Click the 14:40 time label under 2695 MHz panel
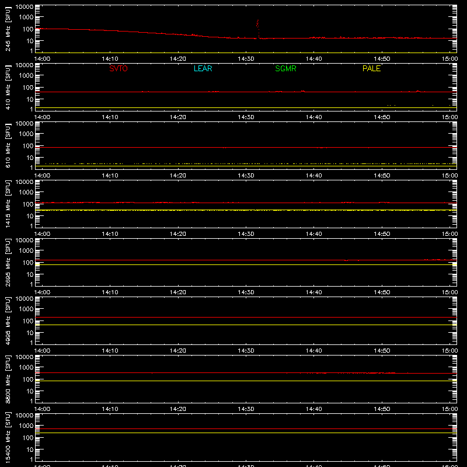The image size is (467, 467). 313,292
